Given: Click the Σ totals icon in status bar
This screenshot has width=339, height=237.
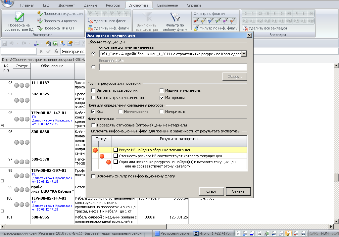Looking at the screenshot, I should pos(196,234).
